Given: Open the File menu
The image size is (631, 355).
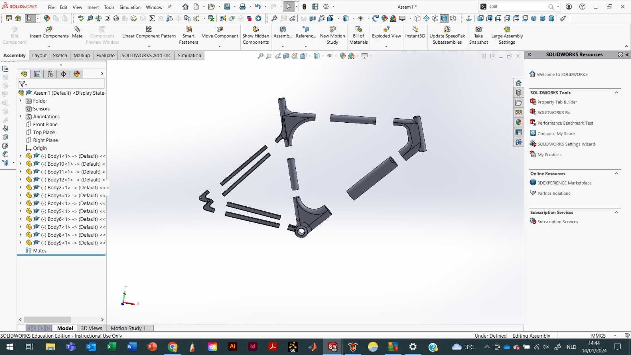Looking at the screenshot, I should [x=51, y=7].
